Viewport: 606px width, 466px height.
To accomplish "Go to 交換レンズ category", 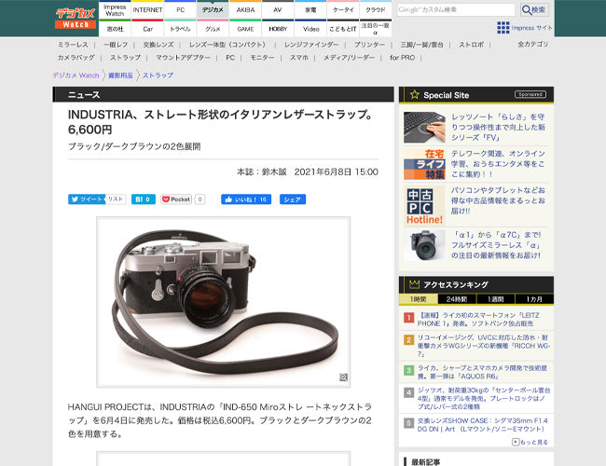I will pyautogui.click(x=158, y=44).
